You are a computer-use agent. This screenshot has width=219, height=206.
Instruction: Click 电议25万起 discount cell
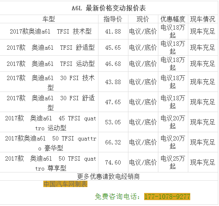tap(173, 162)
